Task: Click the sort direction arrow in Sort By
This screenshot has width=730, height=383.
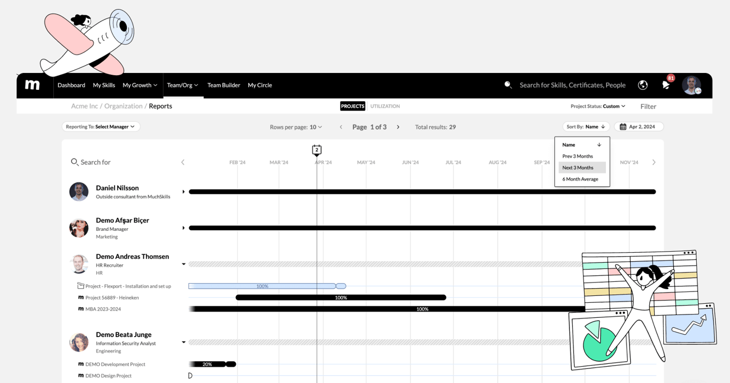Action: coord(603,127)
